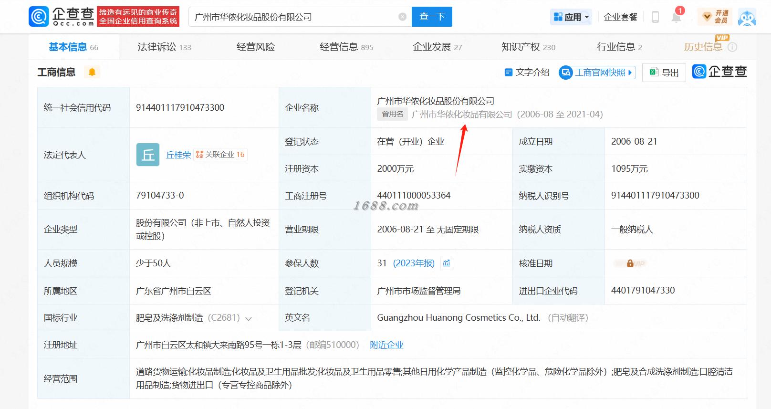Click the English name Guangzhou Huanong Cosmetics
The image size is (771, 409).
[x=459, y=317]
